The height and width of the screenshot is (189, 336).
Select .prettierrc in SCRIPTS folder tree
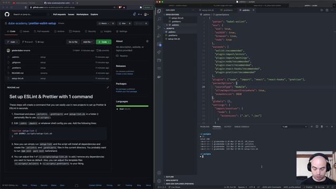coord(173,35)
